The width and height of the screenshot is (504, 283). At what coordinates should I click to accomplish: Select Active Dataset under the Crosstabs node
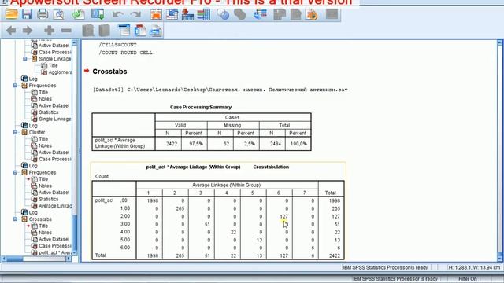[x=54, y=239]
